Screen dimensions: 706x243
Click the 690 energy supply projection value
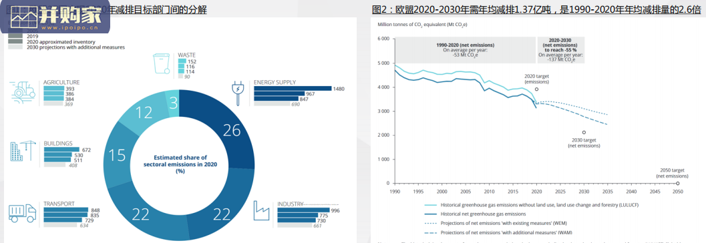point(295,104)
